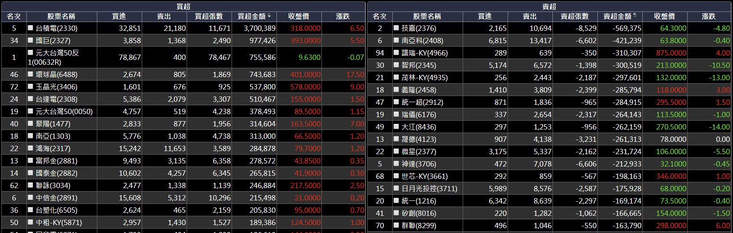
Task: Open stock 晟德(4123)
Action: (x=419, y=139)
